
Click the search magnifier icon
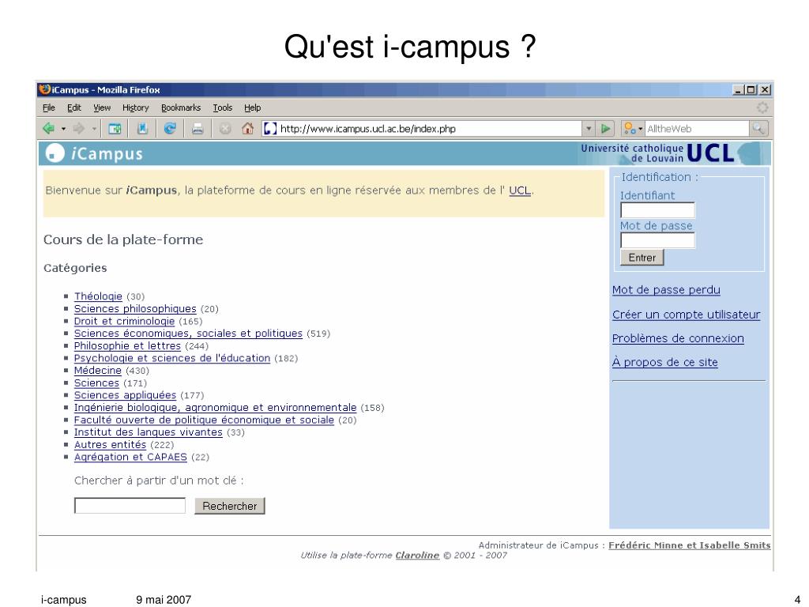click(758, 129)
